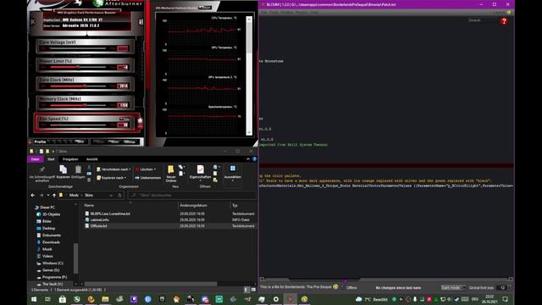The height and width of the screenshot is (305, 542).
Task: Open Windows (C:) drive in tree
Action: tap(53, 263)
